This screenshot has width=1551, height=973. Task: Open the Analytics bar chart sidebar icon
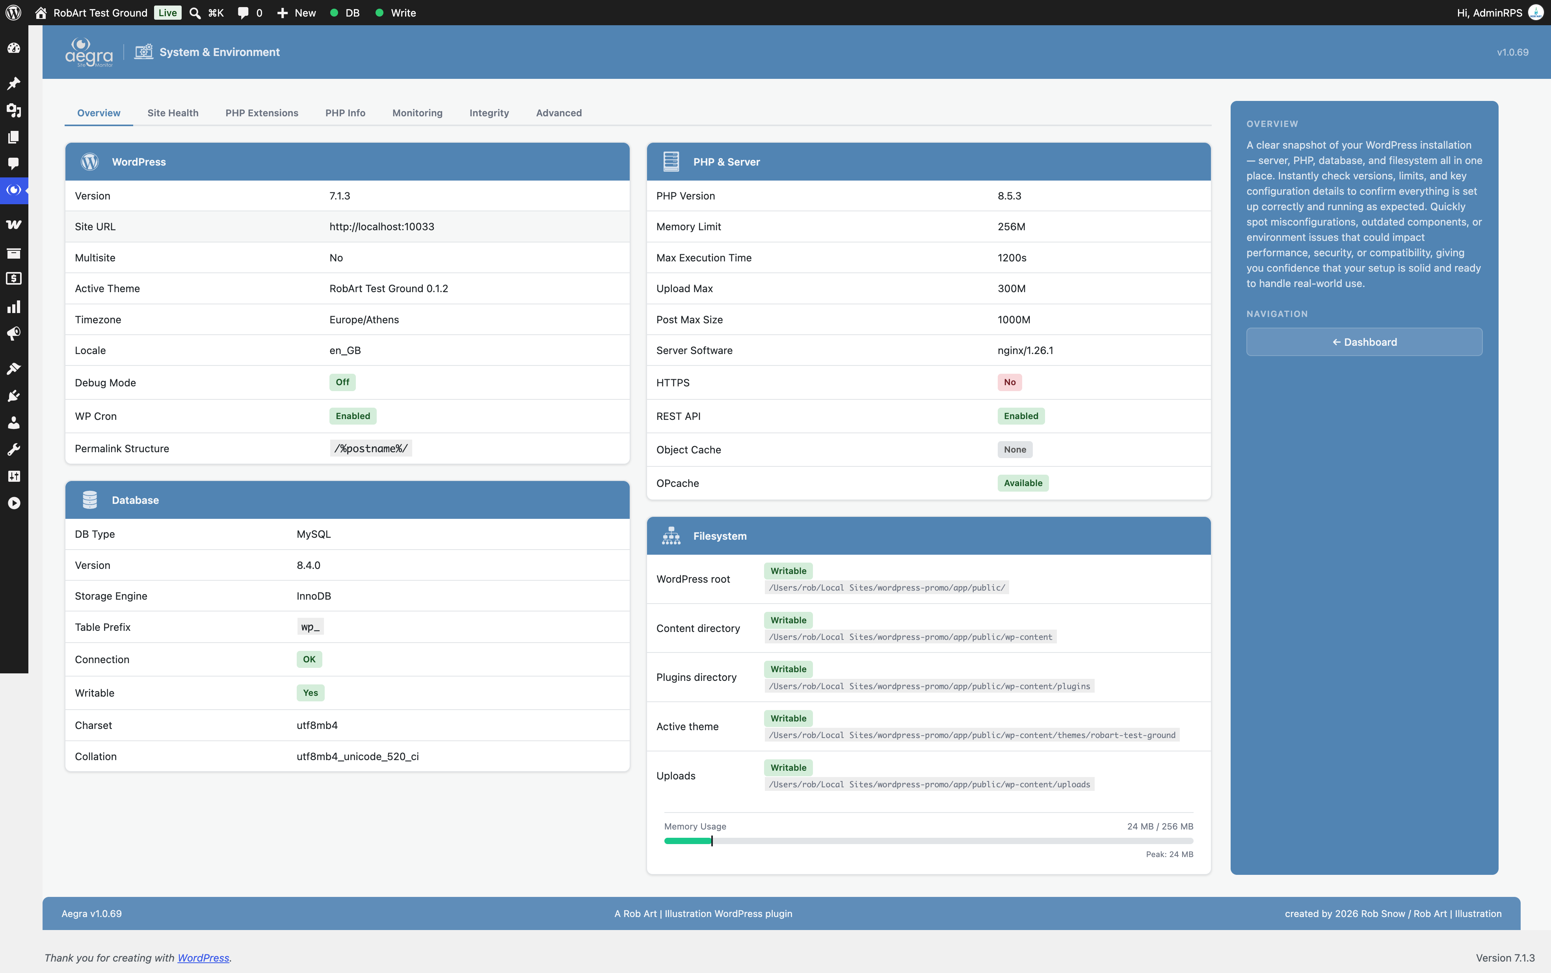(x=13, y=306)
